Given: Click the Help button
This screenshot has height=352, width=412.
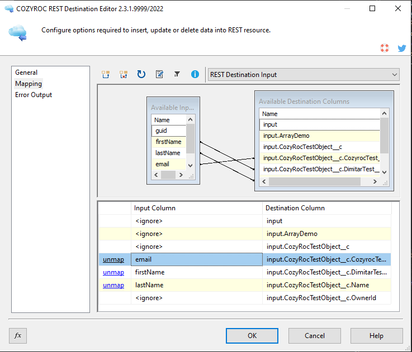Looking at the screenshot, I should point(376,336).
